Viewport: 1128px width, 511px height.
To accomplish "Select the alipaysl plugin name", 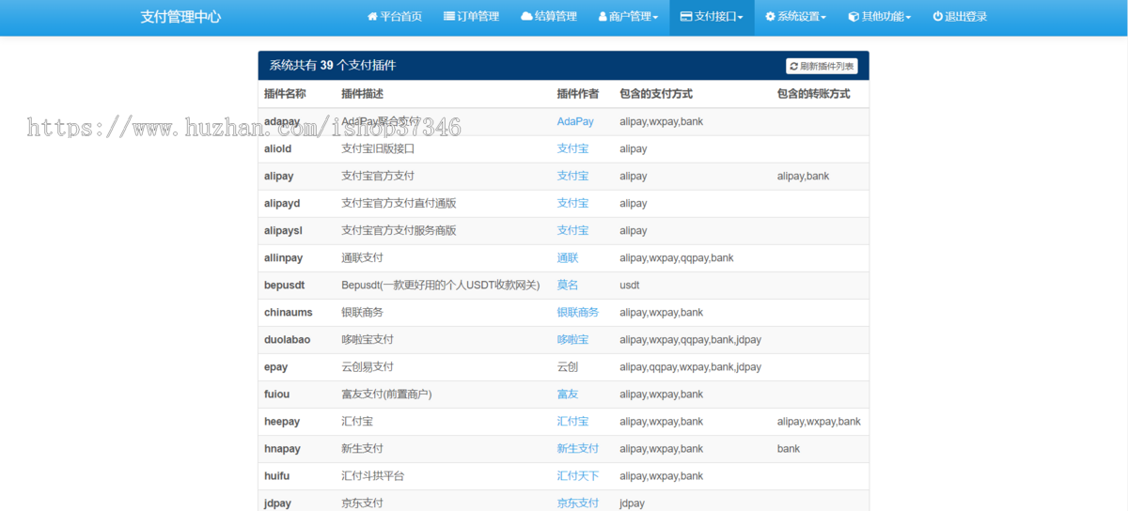I will click(283, 230).
